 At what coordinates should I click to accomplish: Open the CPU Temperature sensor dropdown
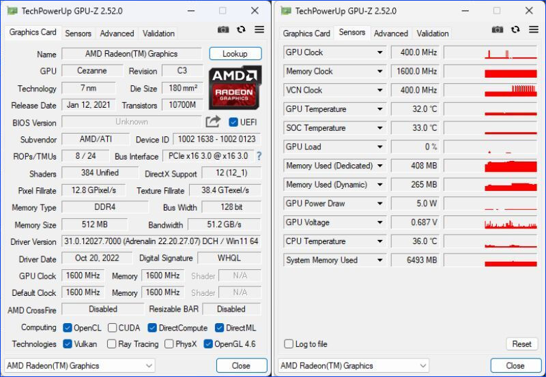click(380, 241)
